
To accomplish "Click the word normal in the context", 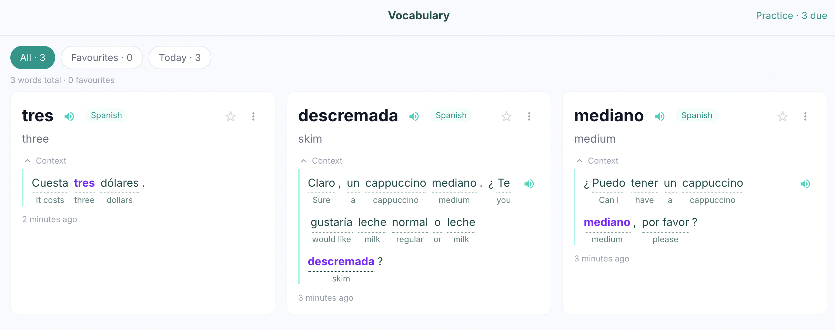I will (x=410, y=222).
